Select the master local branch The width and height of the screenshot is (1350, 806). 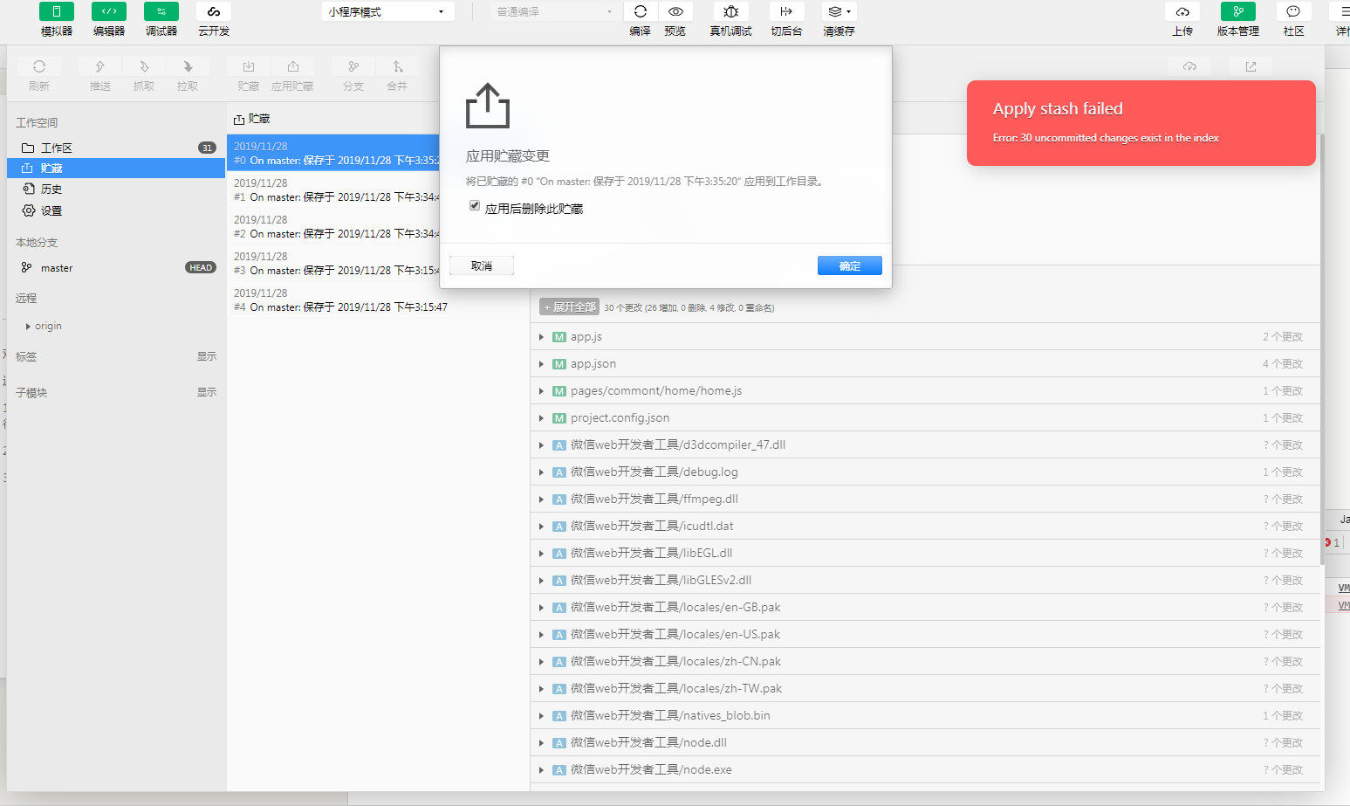pos(116,268)
